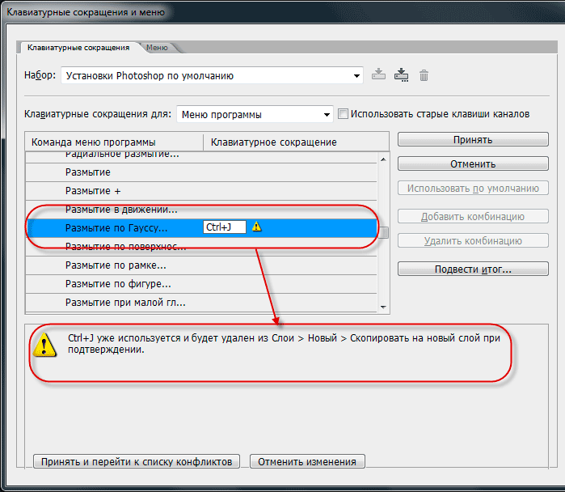Select Размытие при малой гл... row

click(x=201, y=303)
